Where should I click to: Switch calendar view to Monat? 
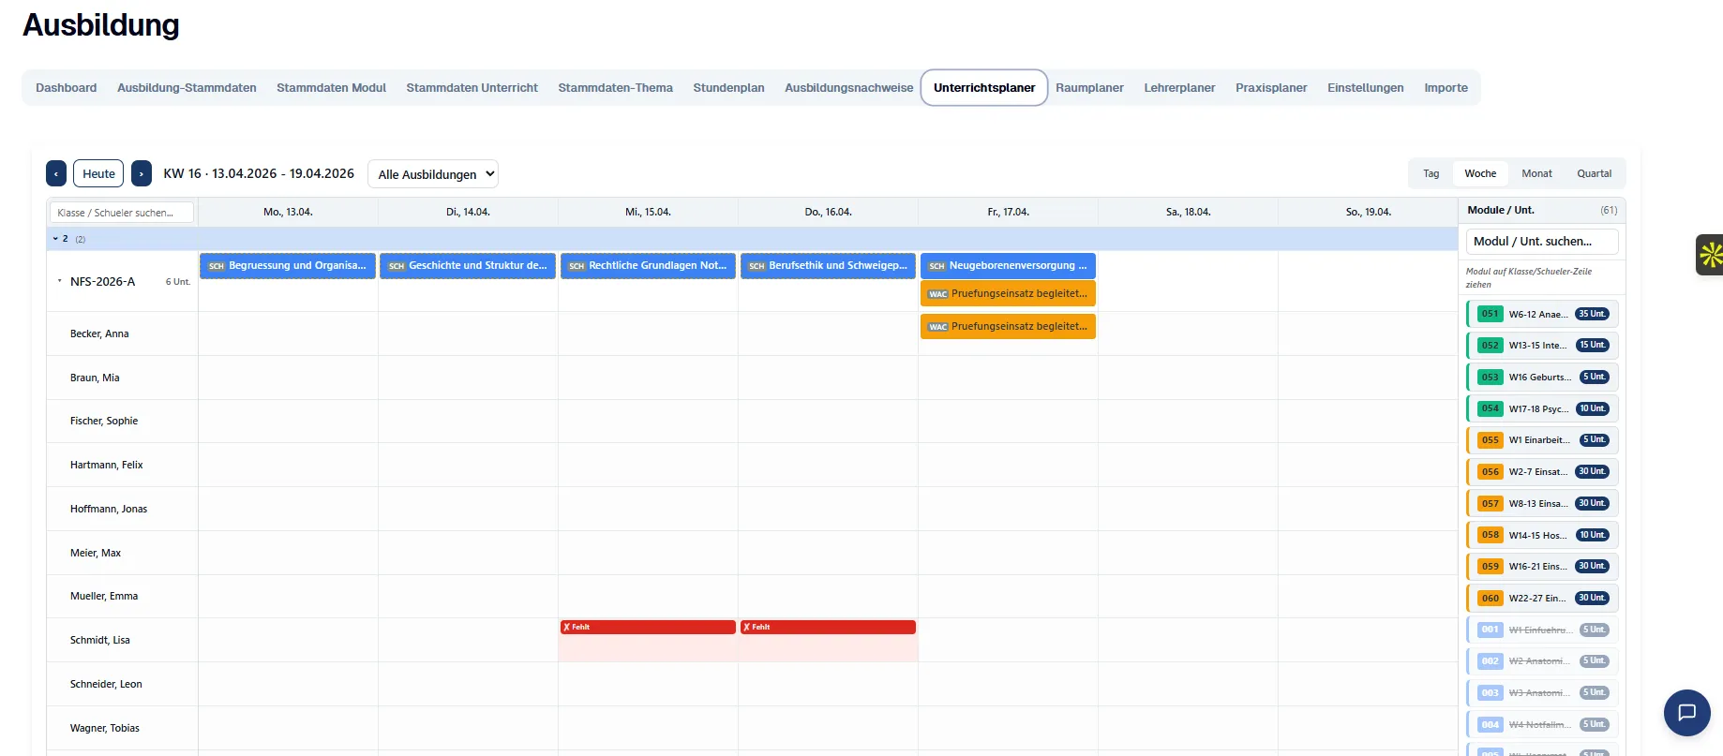(1536, 173)
